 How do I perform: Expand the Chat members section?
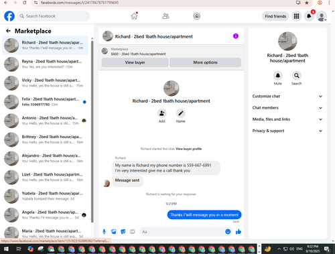coord(287,108)
